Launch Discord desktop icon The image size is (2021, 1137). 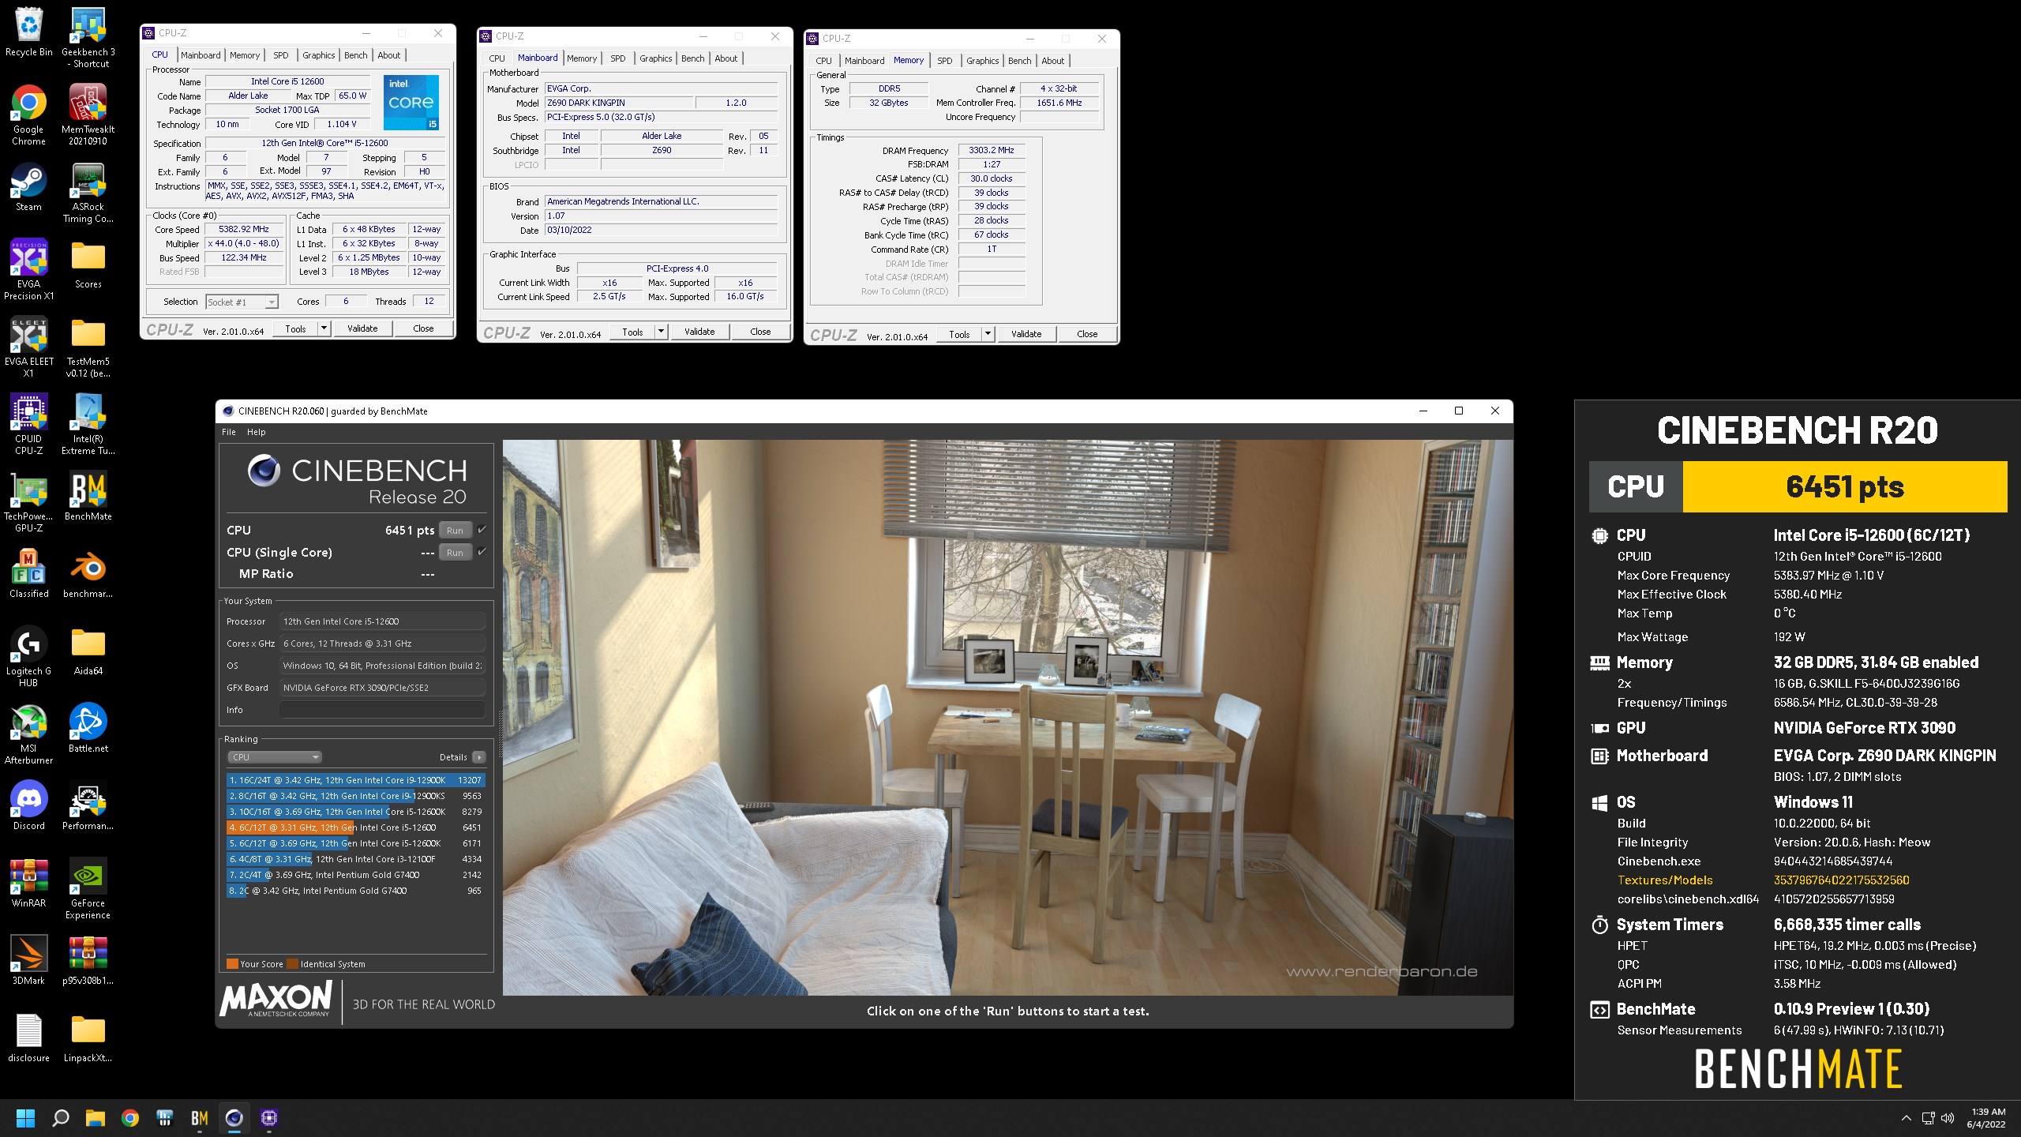pyautogui.click(x=28, y=805)
